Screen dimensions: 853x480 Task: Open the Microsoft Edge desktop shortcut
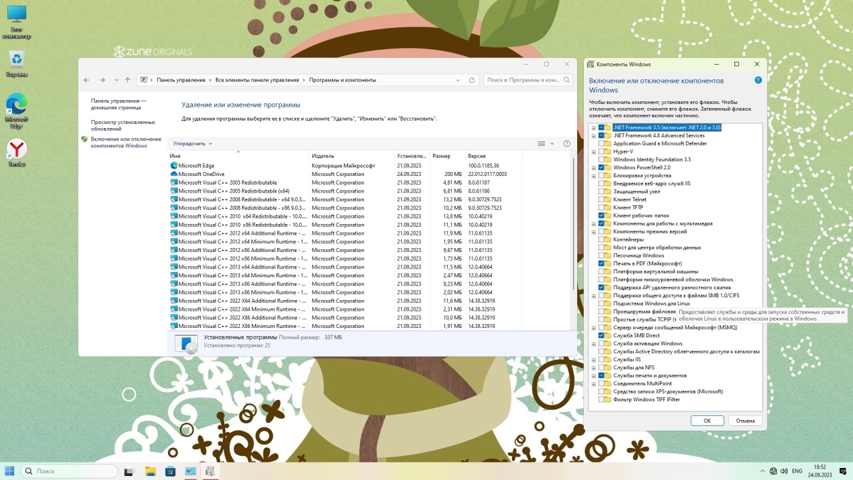(17, 110)
